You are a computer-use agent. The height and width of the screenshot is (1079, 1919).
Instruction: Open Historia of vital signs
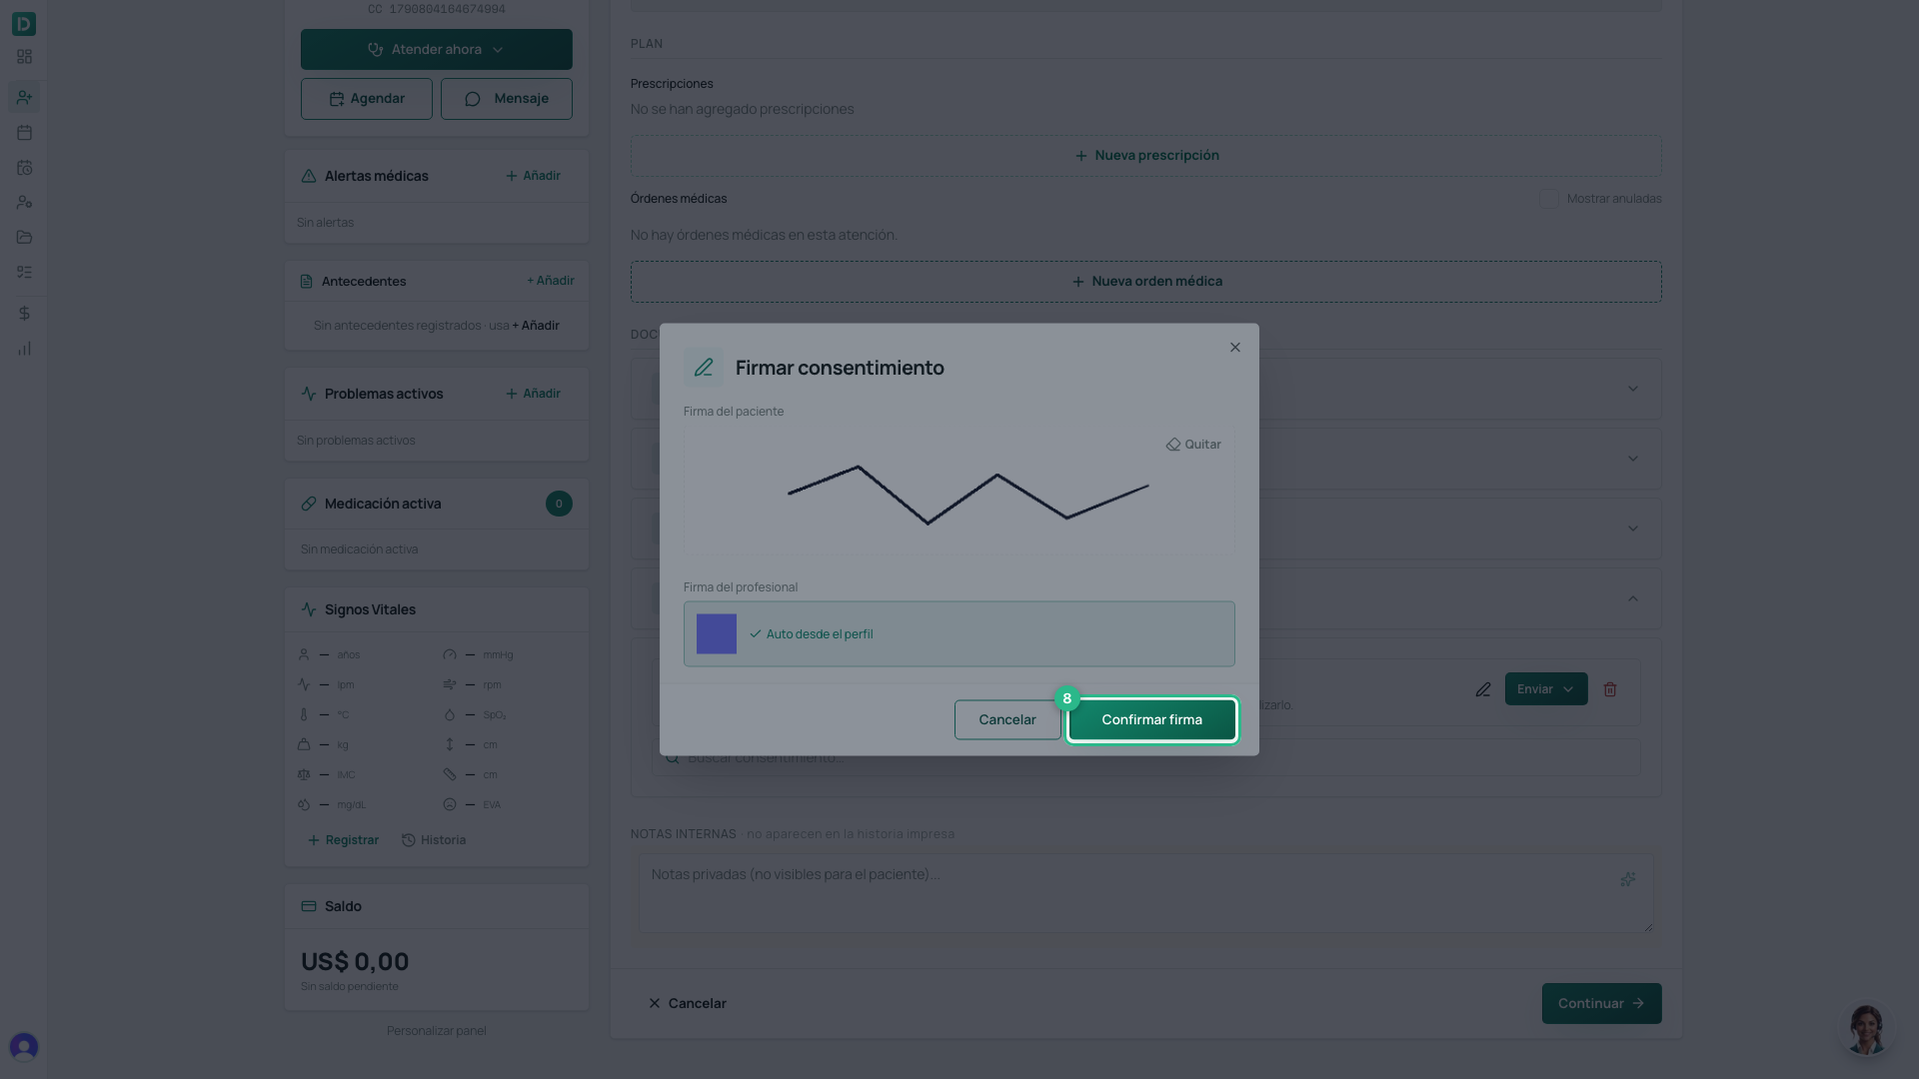pyautogui.click(x=434, y=840)
